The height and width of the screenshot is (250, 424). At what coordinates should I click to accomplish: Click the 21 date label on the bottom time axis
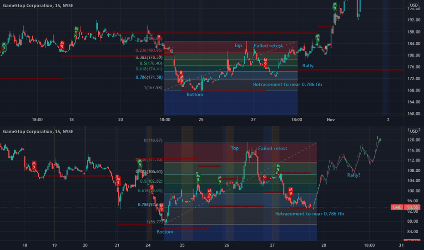tap(117, 245)
